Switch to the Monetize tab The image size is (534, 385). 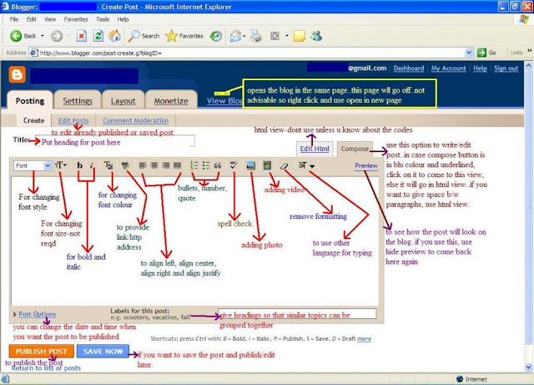[x=171, y=100]
